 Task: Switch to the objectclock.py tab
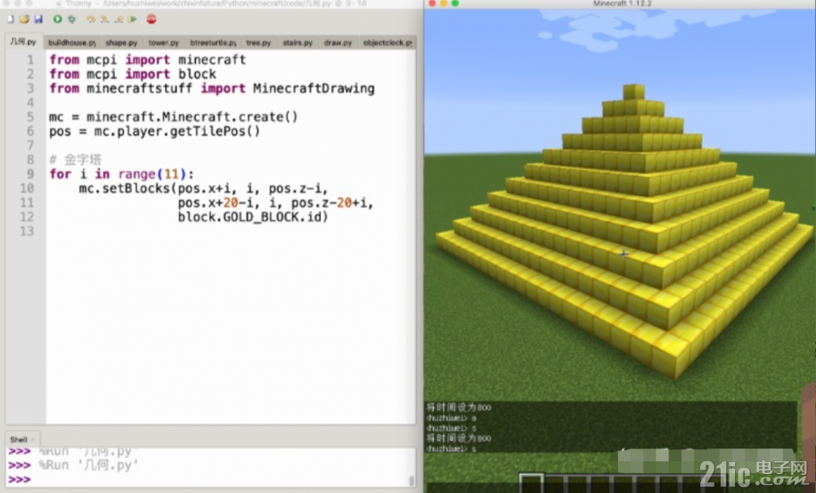pos(388,42)
